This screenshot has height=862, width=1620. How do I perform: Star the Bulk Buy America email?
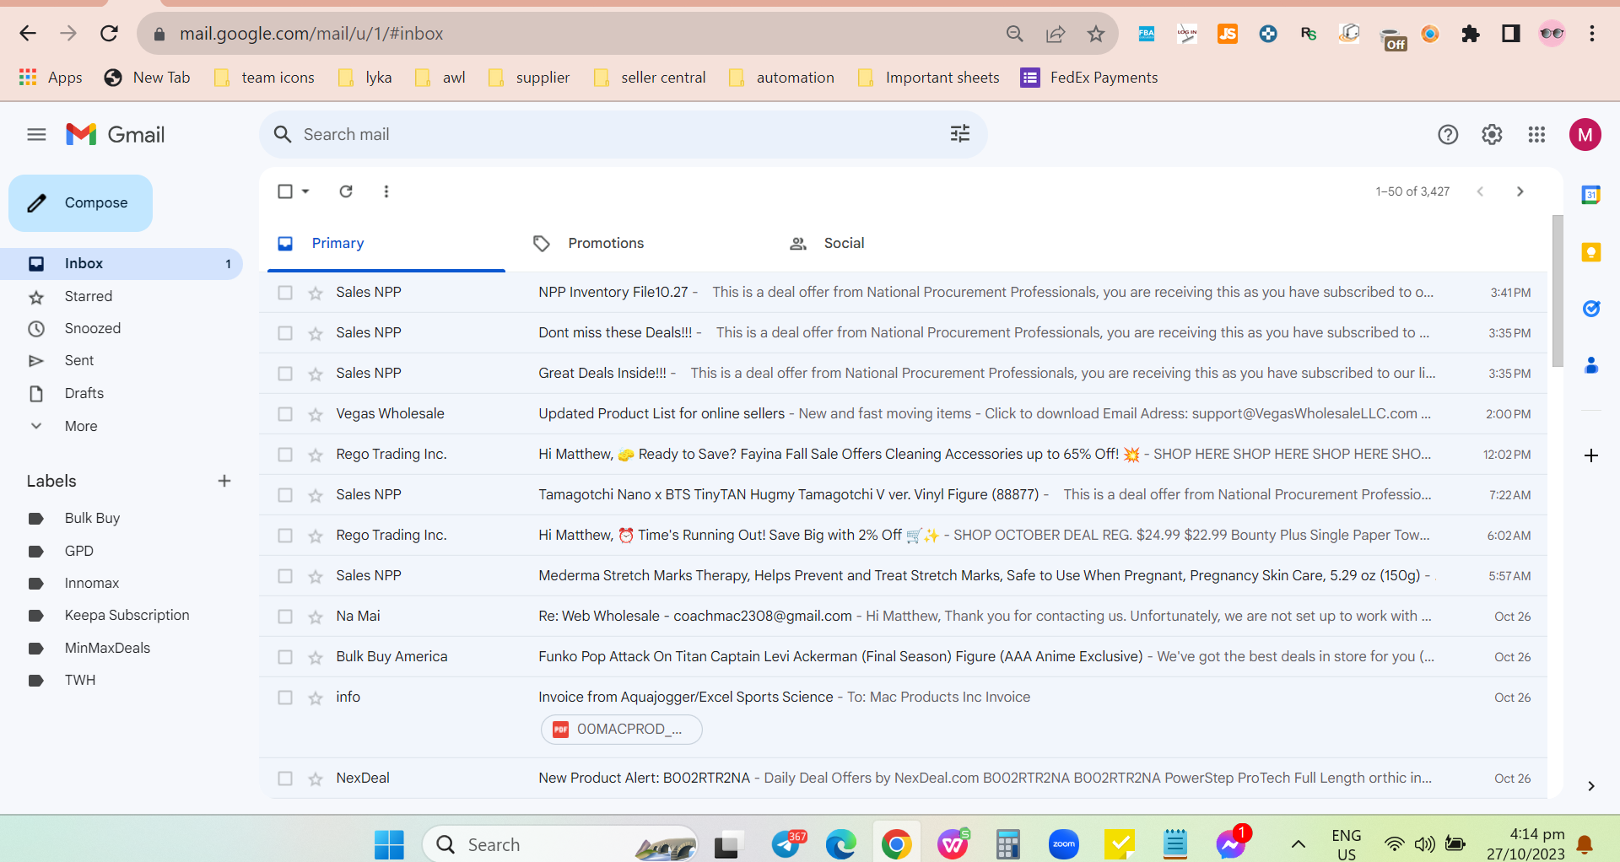pyautogui.click(x=316, y=657)
